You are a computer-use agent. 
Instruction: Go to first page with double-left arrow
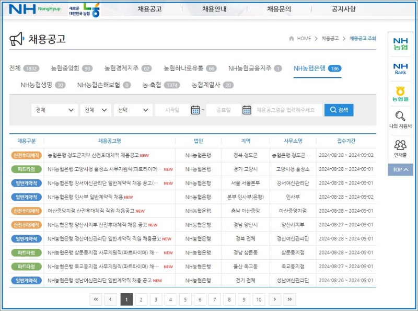tap(96, 300)
